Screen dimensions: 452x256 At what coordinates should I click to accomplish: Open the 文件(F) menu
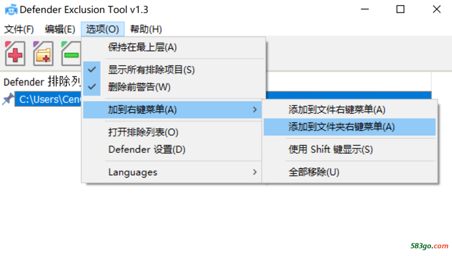pyautogui.click(x=19, y=29)
